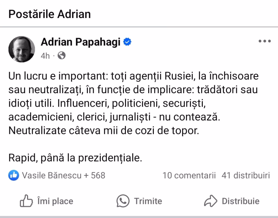This screenshot has height=218, width=278.
Task: Open the post's 4h timestamp
Action: pyautogui.click(x=45, y=56)
